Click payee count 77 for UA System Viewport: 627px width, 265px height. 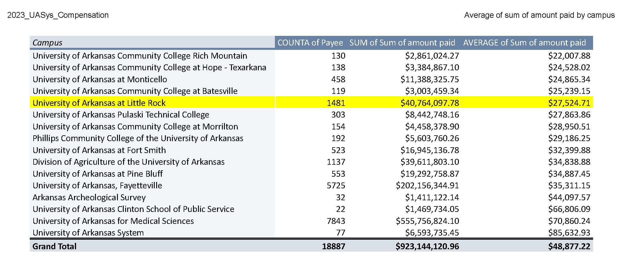tap(341, 233)
